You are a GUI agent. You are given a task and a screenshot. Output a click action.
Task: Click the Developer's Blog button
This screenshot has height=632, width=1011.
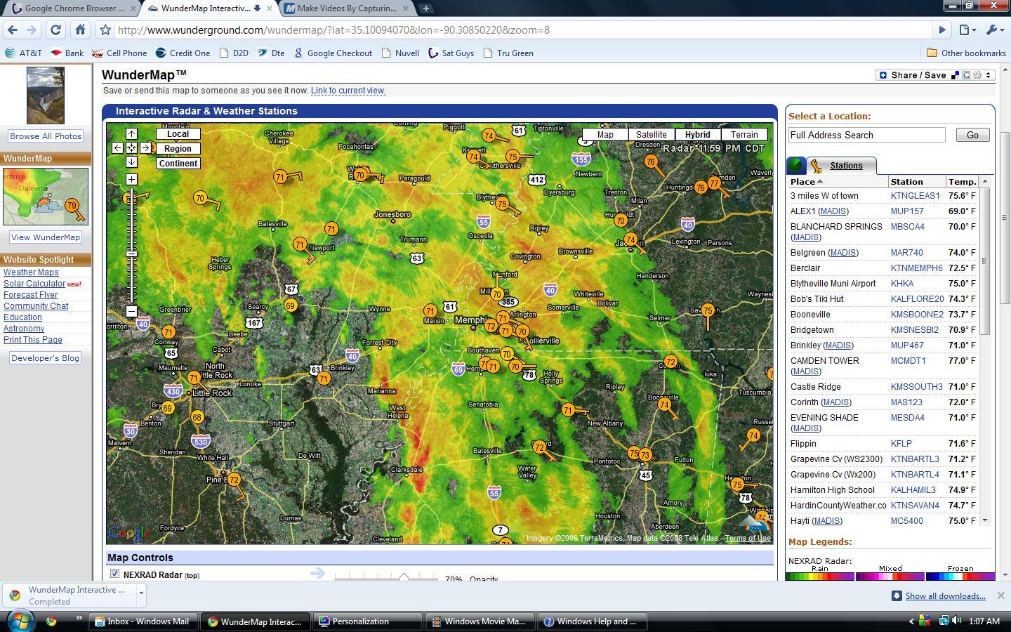(x=46, y=358)
